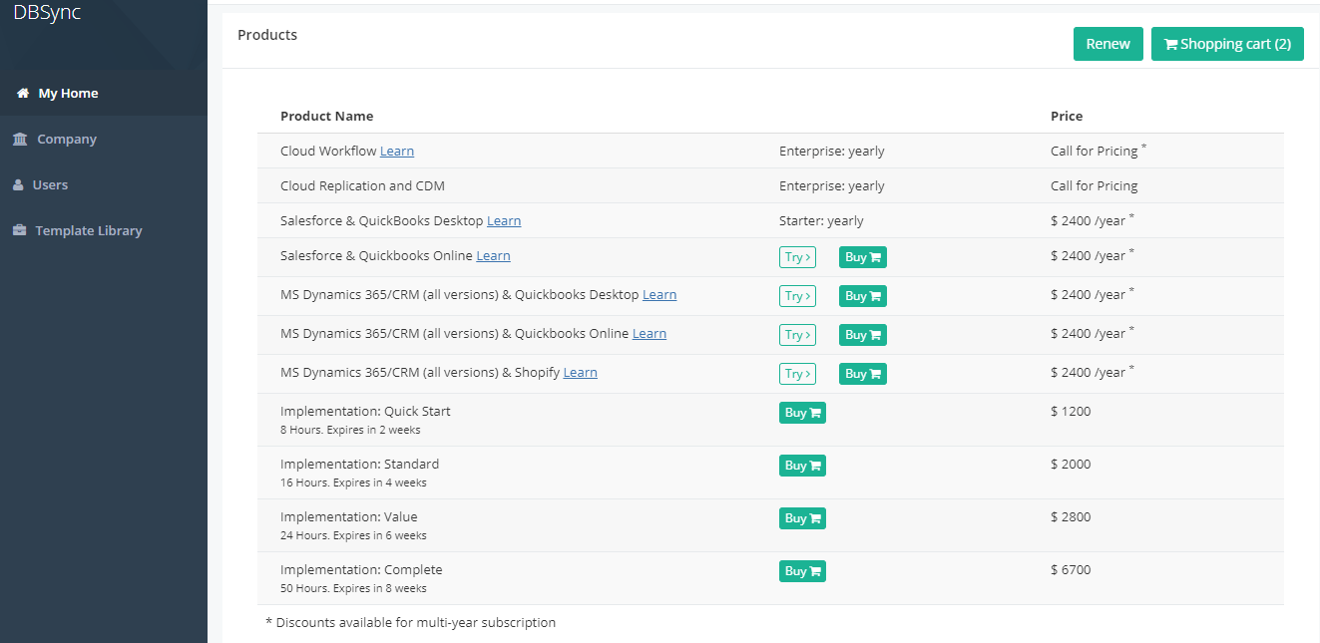Buy Implementation: Quick Start package
The height and width of the screenshot is (643, 1320).
pyautogui.click(x=802, y=413)
